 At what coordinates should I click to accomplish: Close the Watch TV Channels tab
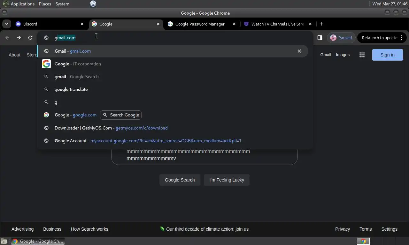click(310, 24)
